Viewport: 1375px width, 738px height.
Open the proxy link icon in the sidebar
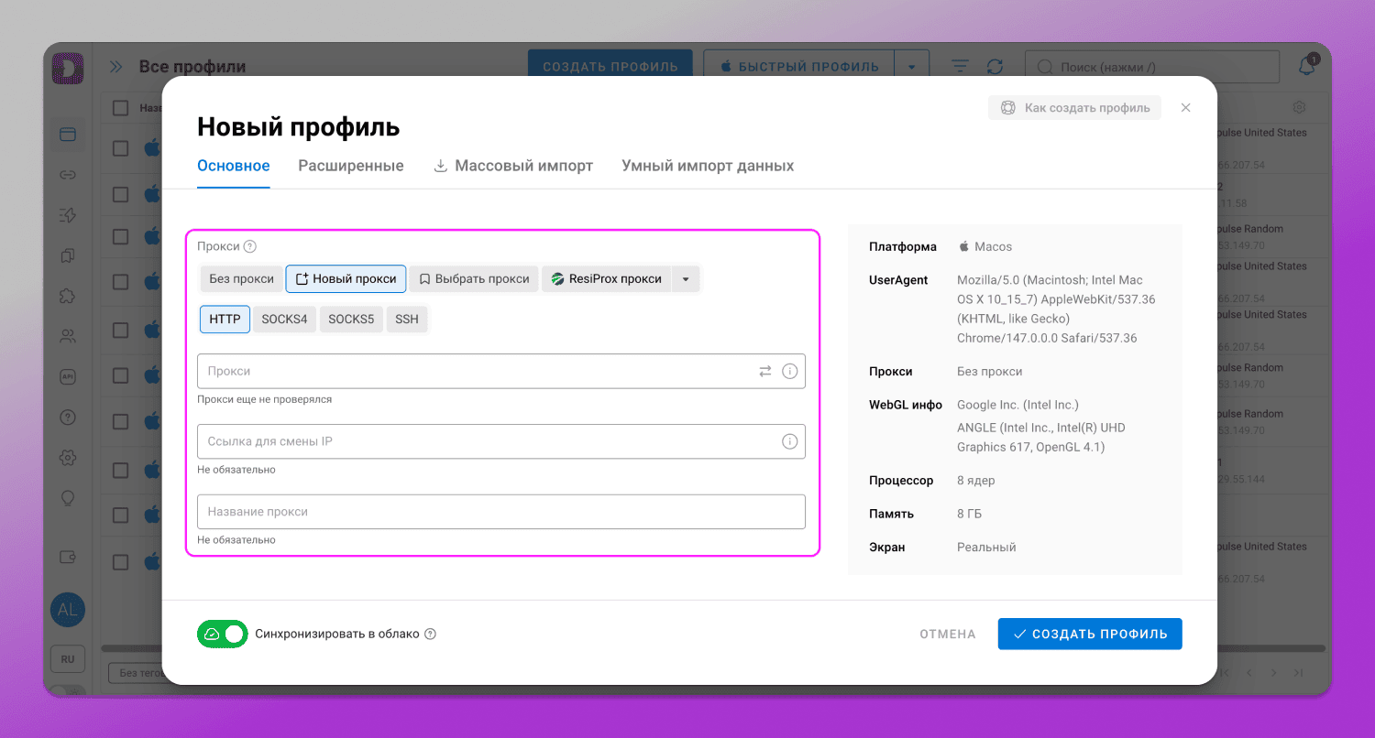(x=68, y=175)
